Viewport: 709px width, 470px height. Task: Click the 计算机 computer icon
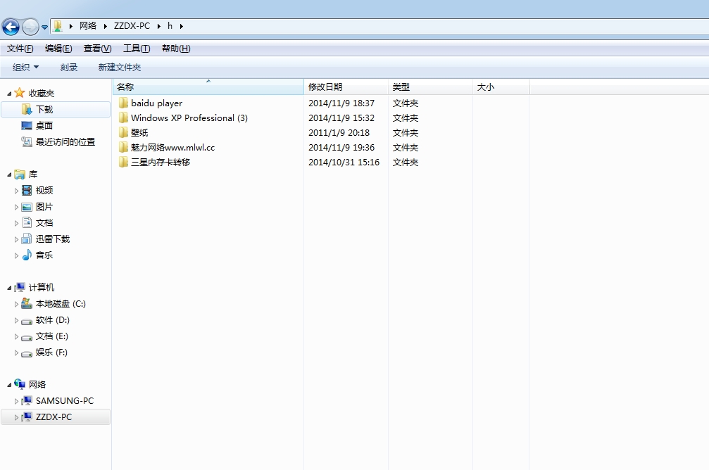click(20, 288)
